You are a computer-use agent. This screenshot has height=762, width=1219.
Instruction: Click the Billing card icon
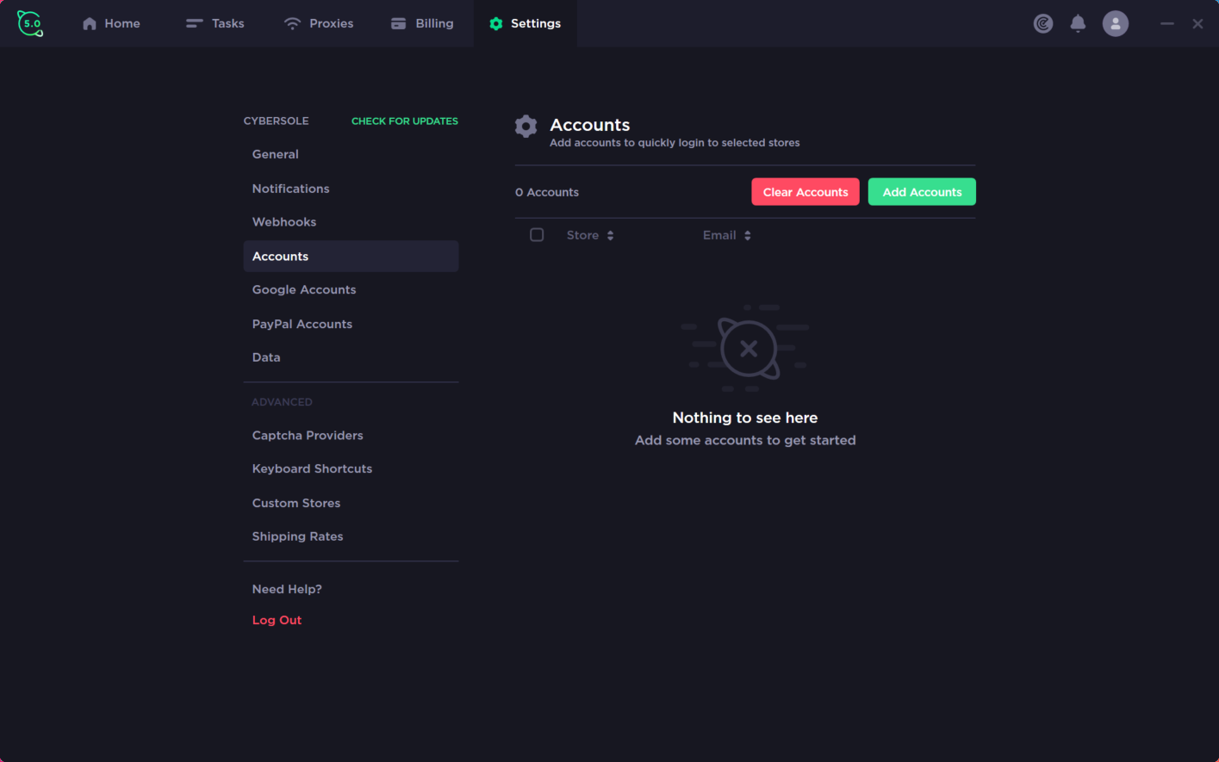[x=398, y=23]
